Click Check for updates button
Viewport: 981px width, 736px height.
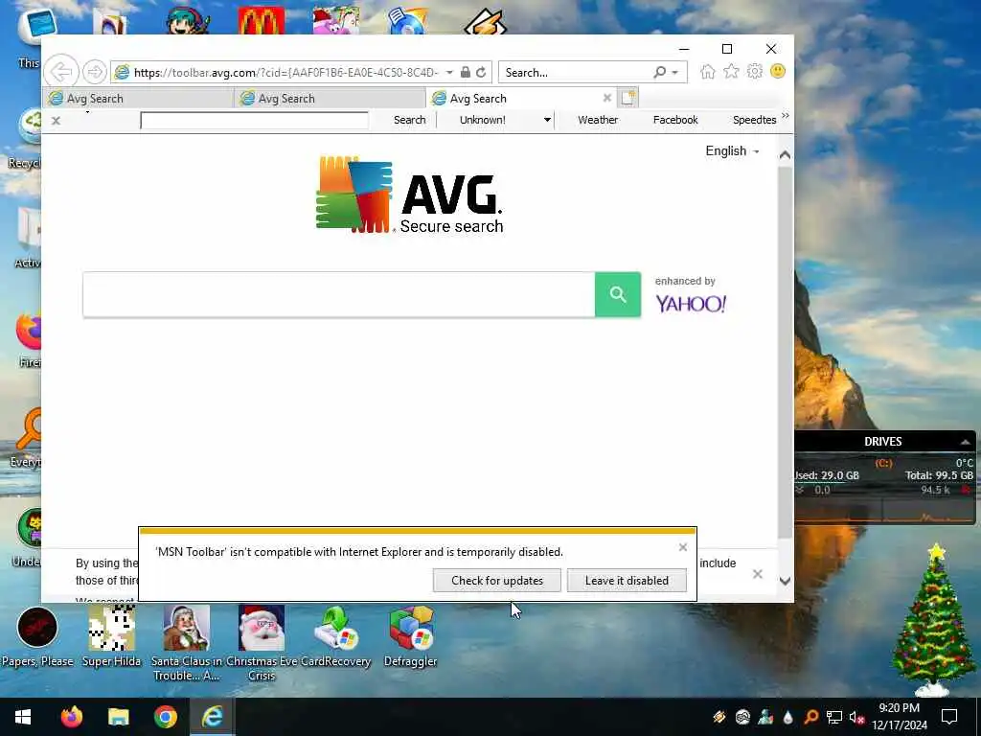coord(497,580)
